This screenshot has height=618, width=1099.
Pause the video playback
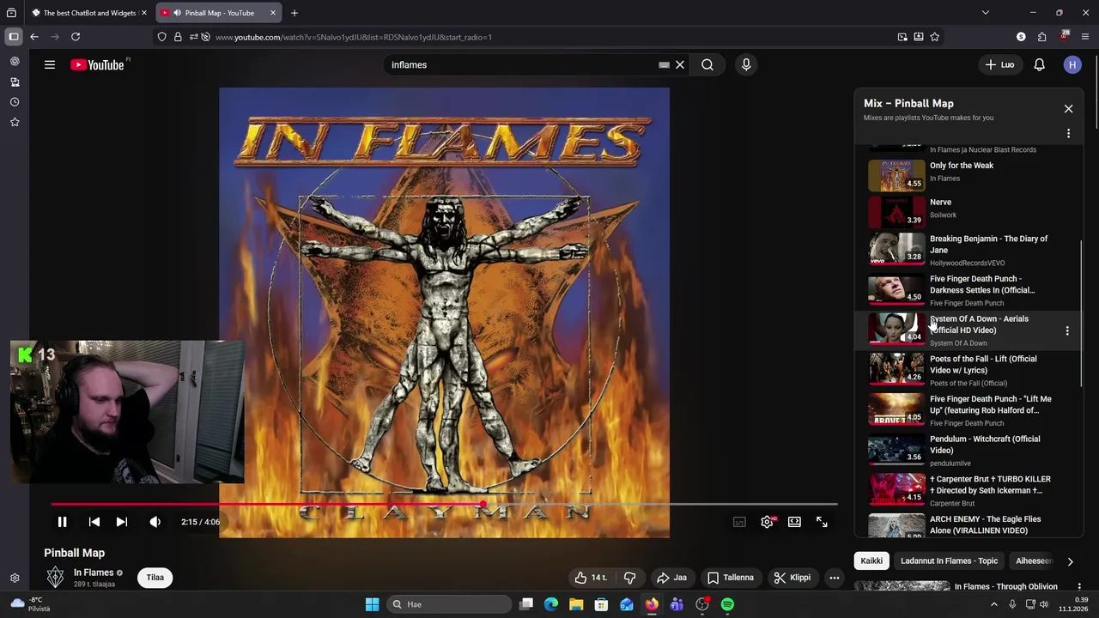(62, 522)
